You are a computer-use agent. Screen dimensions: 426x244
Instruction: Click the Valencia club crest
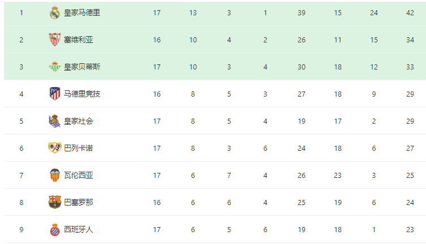coord(55,175)
